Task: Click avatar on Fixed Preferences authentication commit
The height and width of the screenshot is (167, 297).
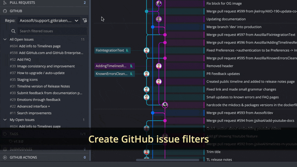Action: 146,51
